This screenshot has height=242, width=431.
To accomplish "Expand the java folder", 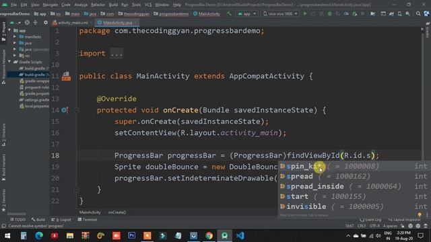I will coord(15,43).
